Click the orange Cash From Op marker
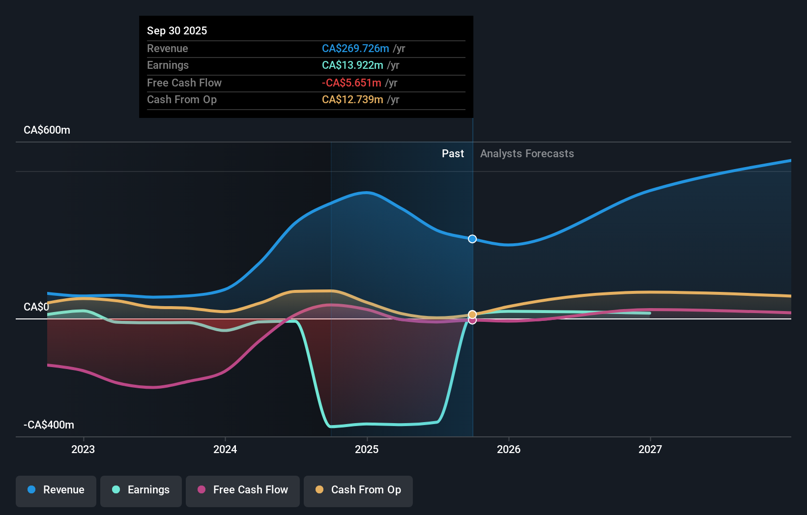The height and width of the screenshot is (515, 807). tap(472, 314)
